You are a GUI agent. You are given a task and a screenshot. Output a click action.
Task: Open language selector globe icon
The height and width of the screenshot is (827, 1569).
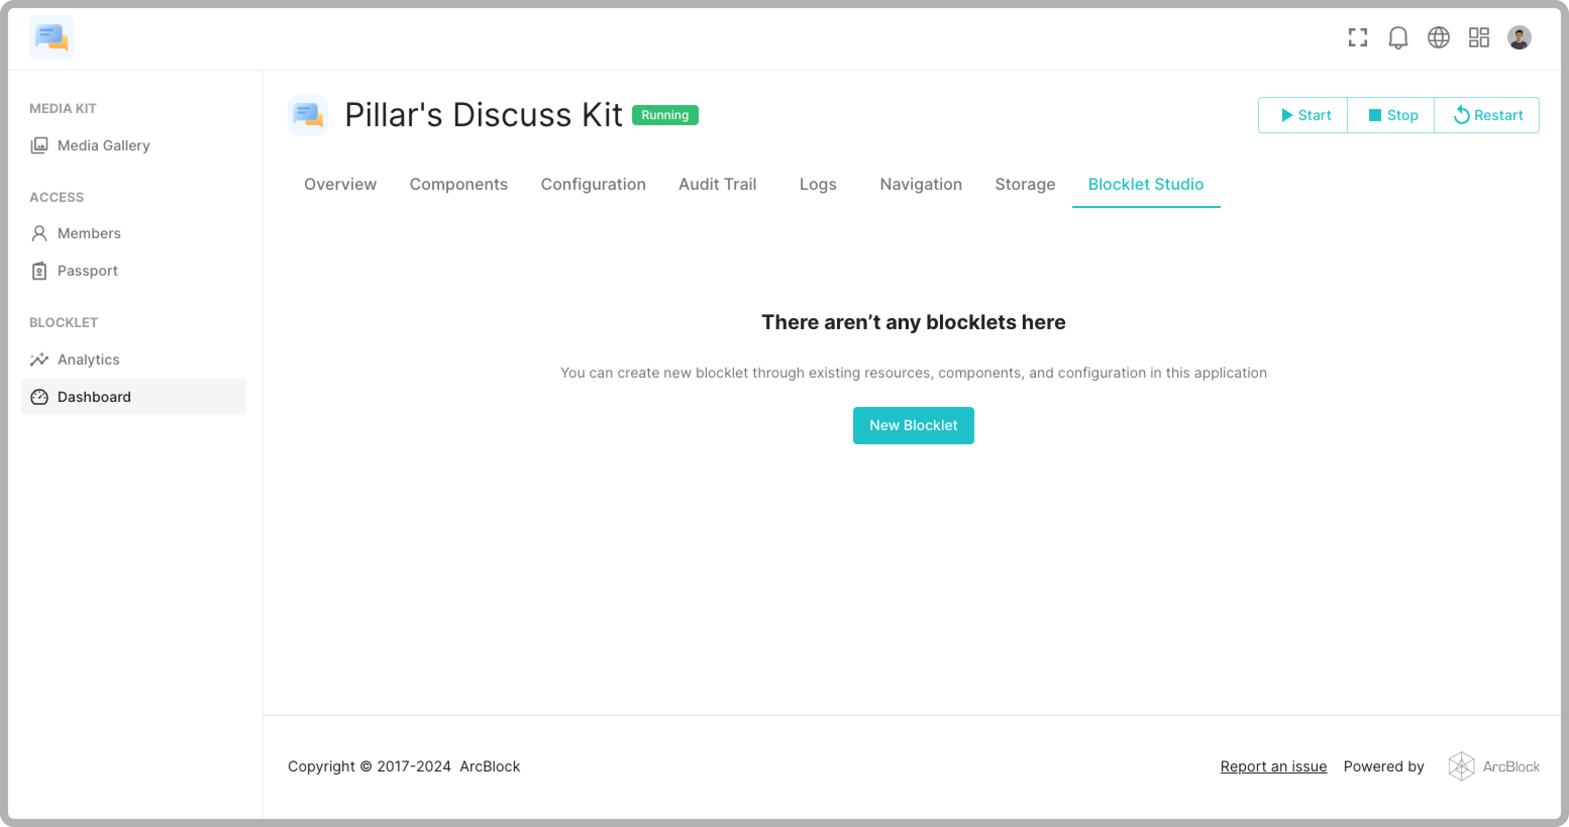click(1438, 38)
